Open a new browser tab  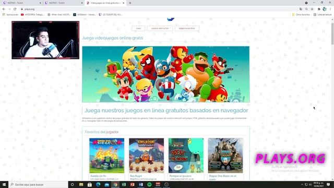tap(130, 3)
